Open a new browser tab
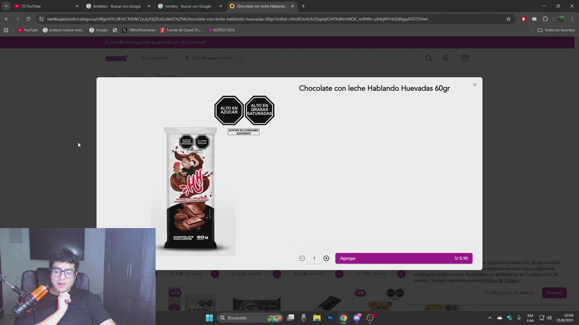The image size is (579, 325). pyautogui.click(x=303, y=6)
